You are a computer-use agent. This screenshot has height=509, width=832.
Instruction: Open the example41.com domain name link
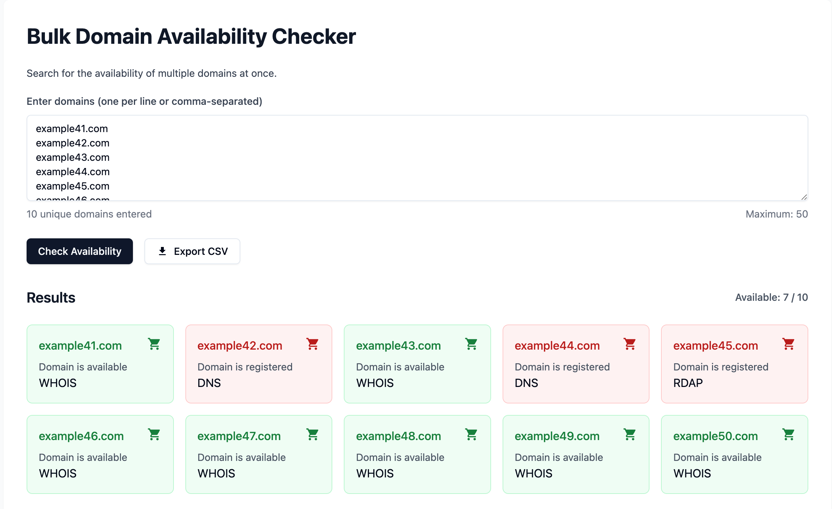pos(80,345)
